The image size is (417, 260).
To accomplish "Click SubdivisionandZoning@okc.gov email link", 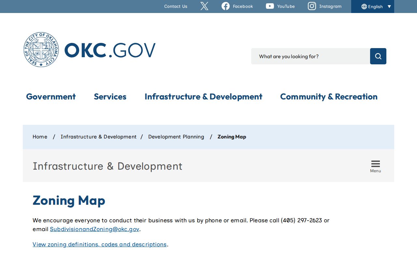I will (94, 229).
